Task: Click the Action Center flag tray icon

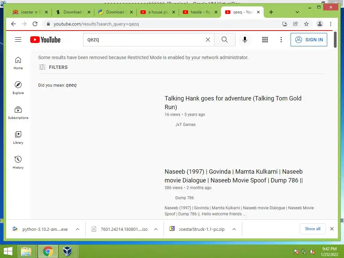Action: (296, 252)
